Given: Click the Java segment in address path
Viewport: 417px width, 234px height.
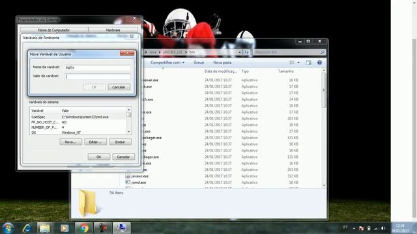Looking at the screenshot, I should pyautogui.click(x=153, y=52).
